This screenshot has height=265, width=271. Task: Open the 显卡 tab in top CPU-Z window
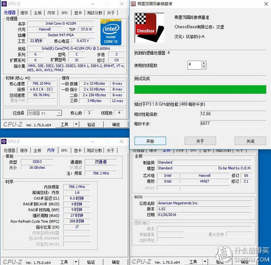click(x=78, y=13)
